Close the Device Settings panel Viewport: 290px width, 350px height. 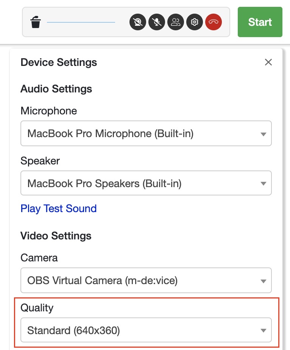268,62
